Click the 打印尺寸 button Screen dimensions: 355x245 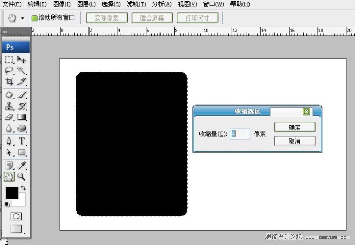click(198, 18)
